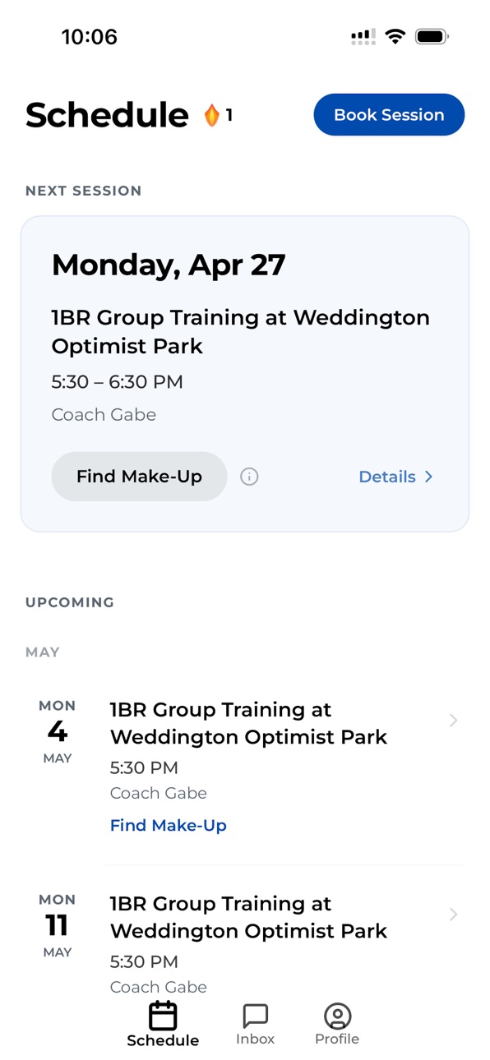
Task: Click the blue Find Make-Up link for May 4
Action: [x=169, y=825]
